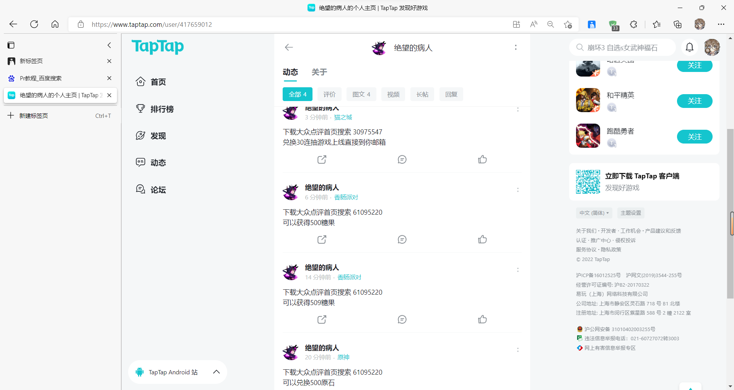
Task: Switch to the 关于 profile tab
Action: pos(319,72)
